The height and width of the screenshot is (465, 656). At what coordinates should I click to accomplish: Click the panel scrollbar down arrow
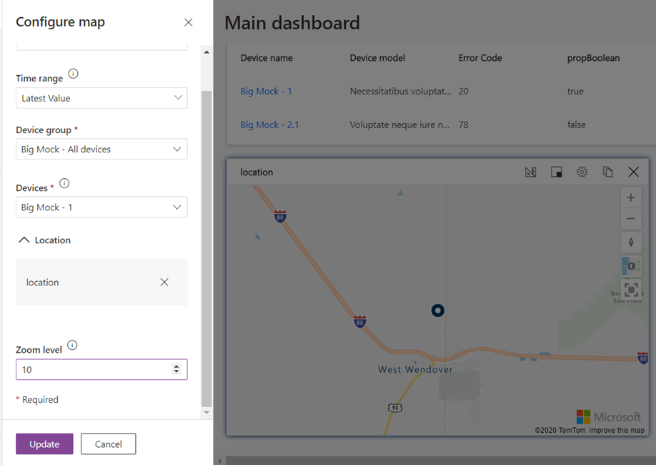point(207,412)
